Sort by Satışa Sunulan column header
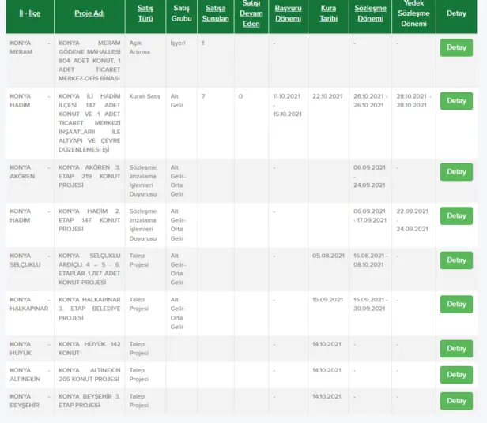The image size is (487, 423). coord(216,13)
